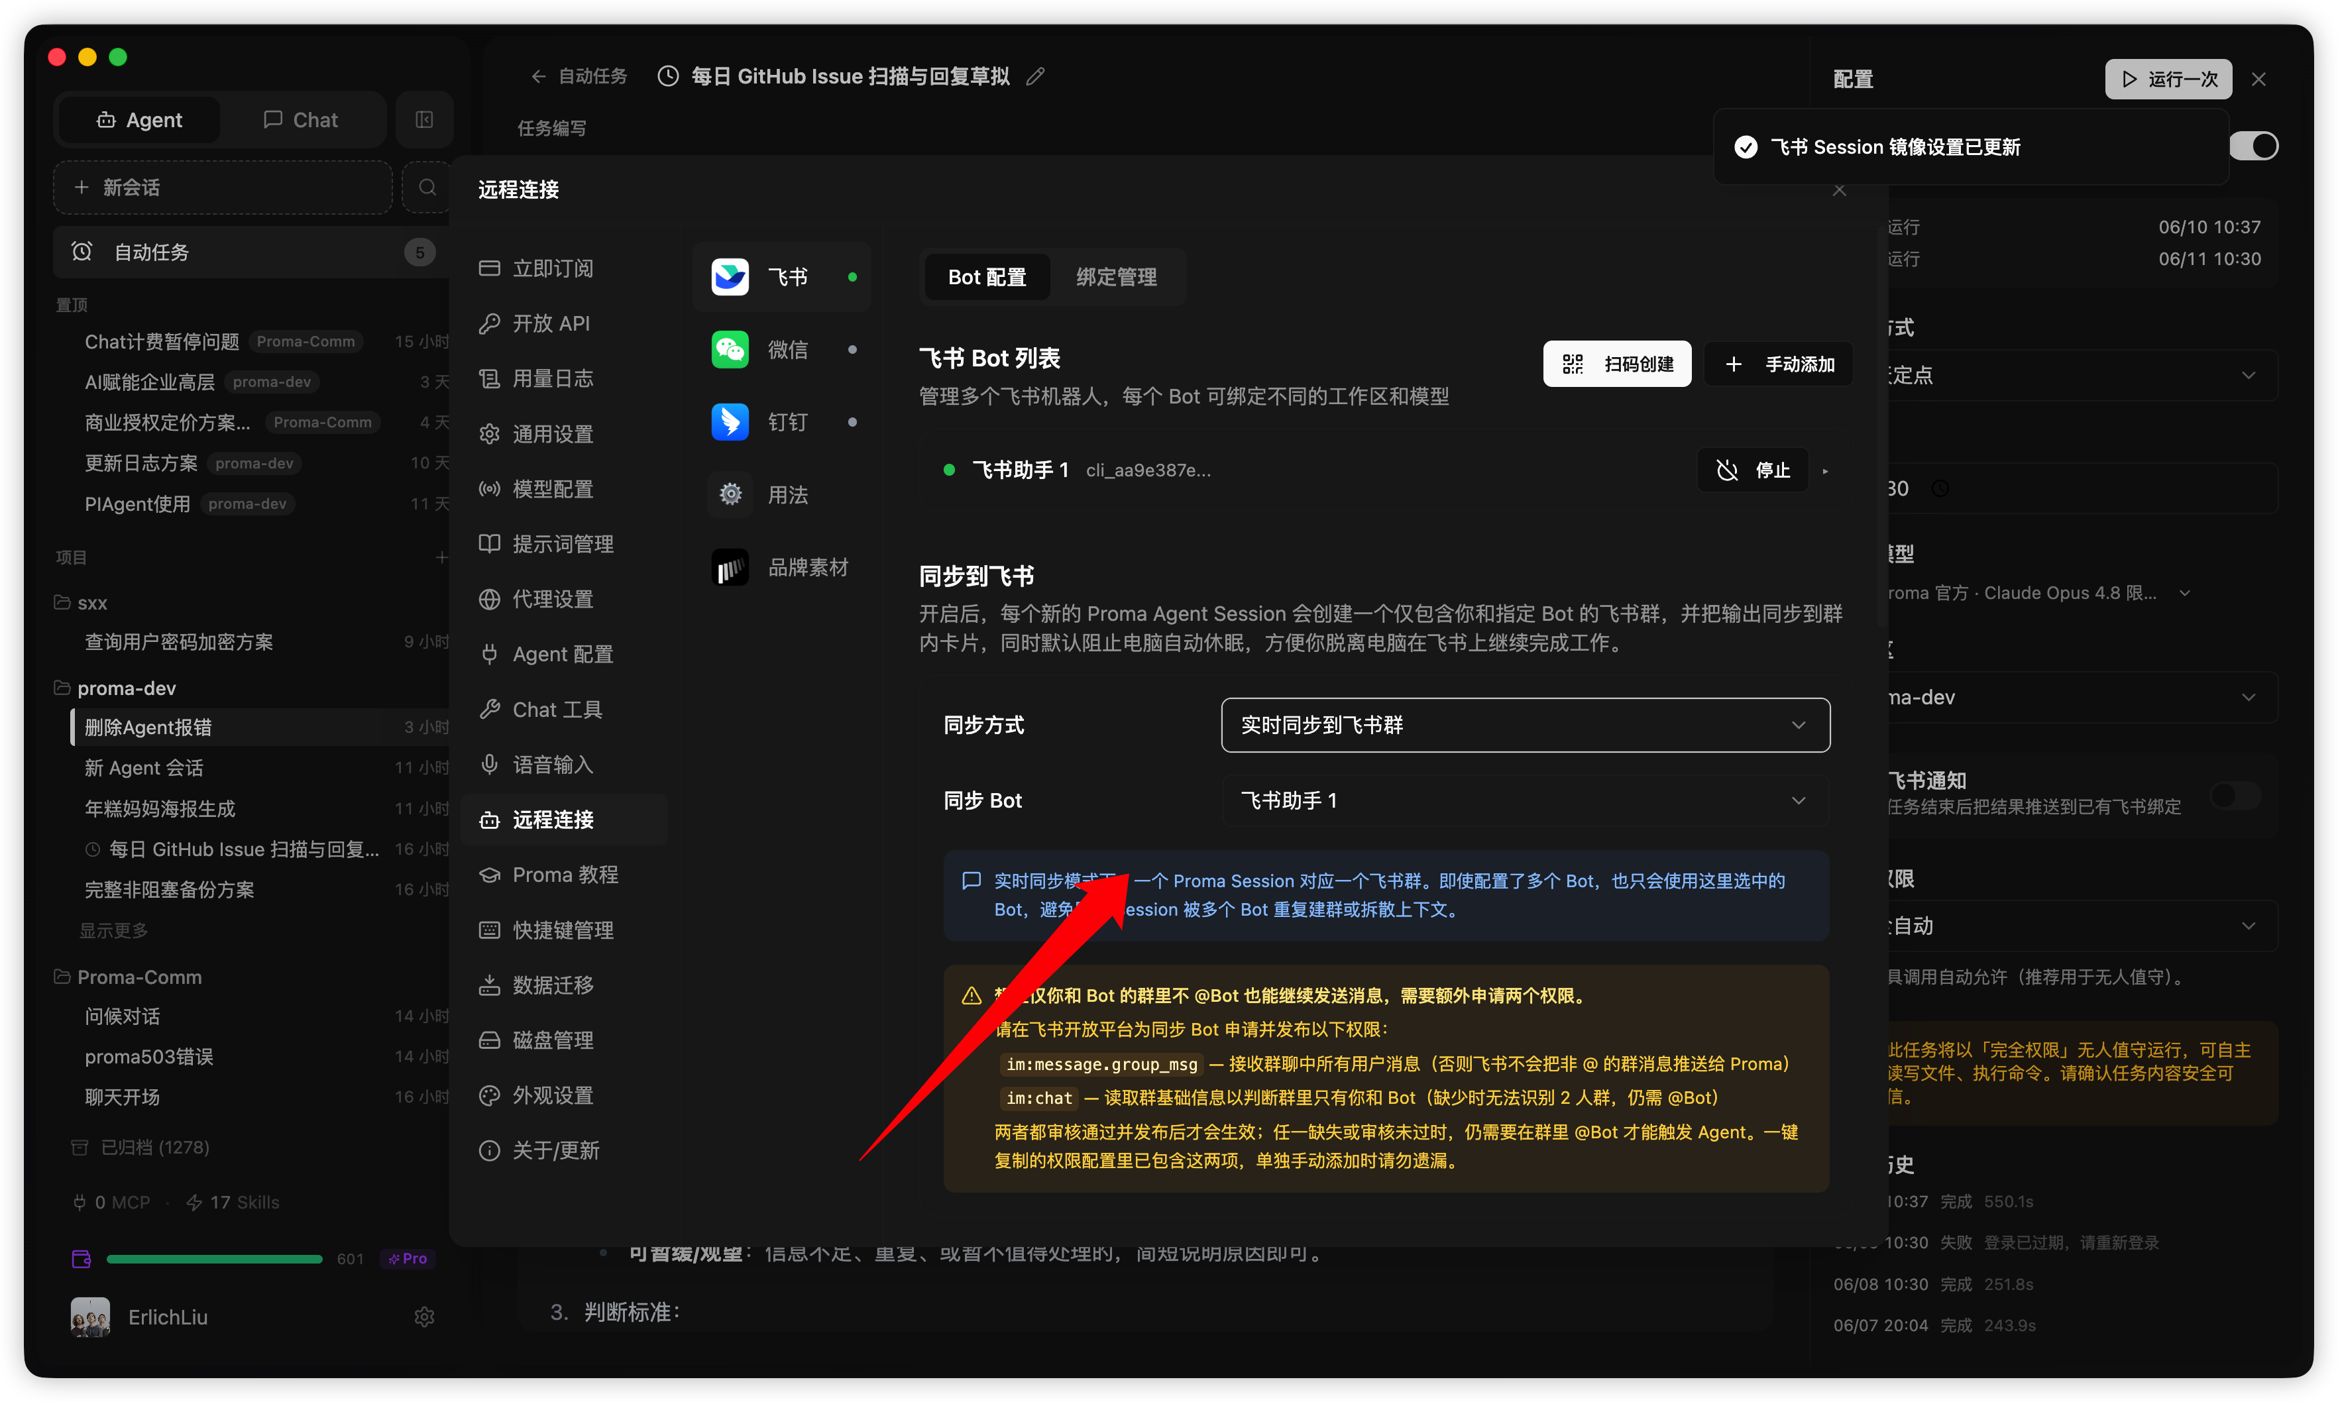Screen dimensions: 2338x1402
Task: Click the 快捷键管理 keyboard icon
Action: tap(488, 930)
